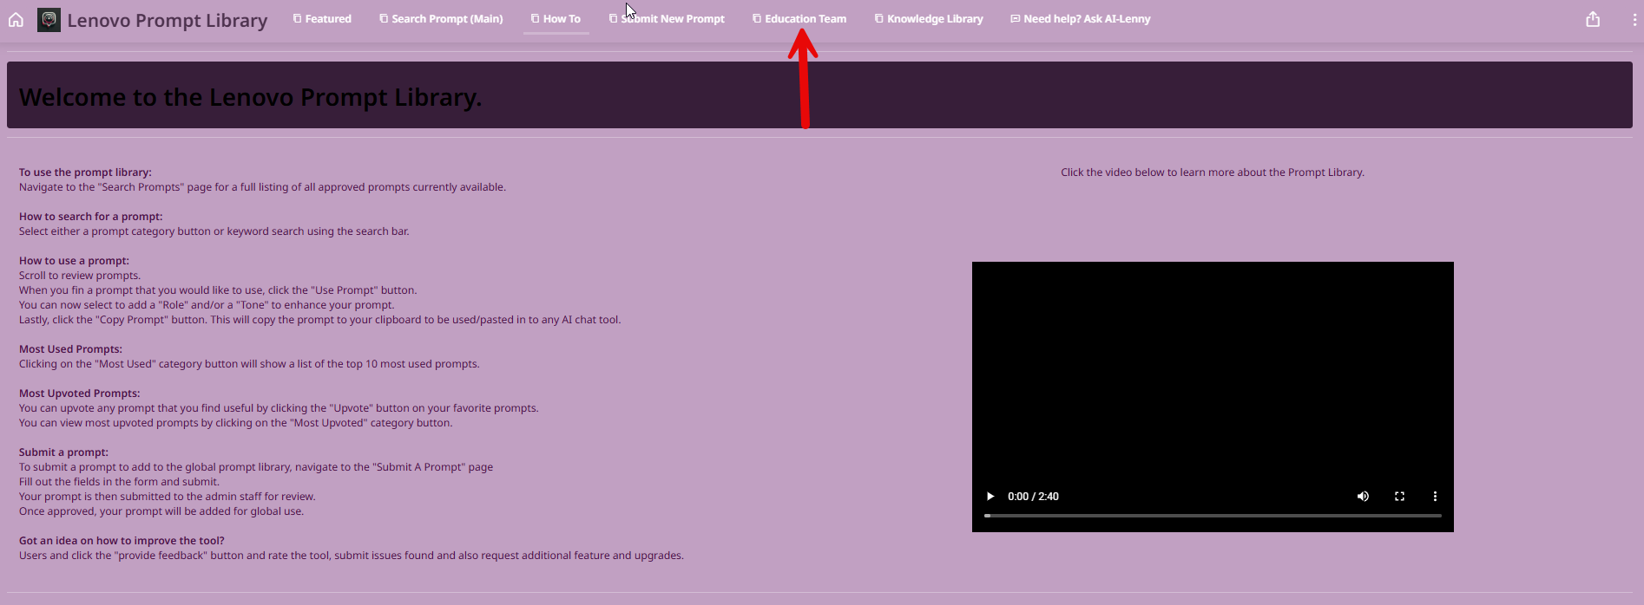The height and width of the screenshot is (605, 1644).
Task: Mute the video with the speaker icon
Action: 1363,497
